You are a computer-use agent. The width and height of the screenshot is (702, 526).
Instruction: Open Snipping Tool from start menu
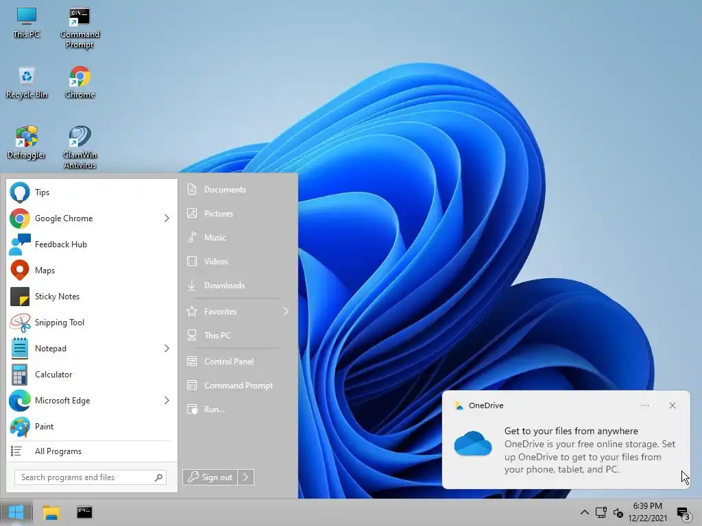click(x=91, y=322)
